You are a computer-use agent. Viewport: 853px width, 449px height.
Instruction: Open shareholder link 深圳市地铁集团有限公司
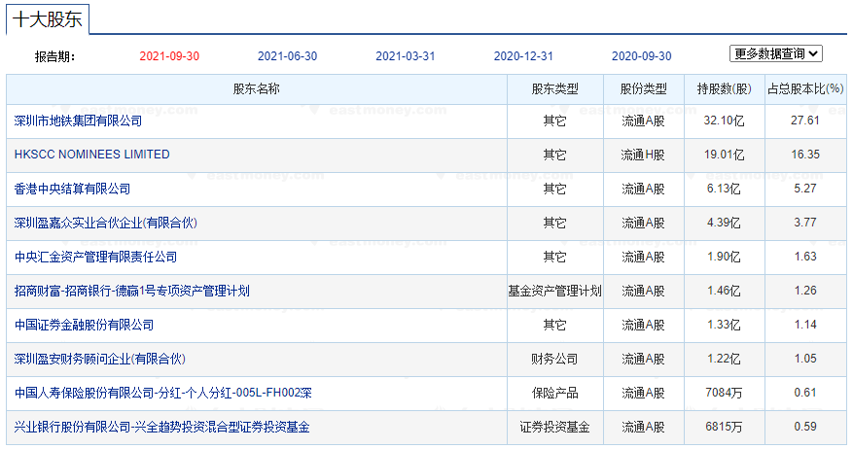click(78, 121)
